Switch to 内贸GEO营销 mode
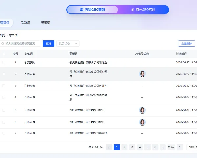Viewport: 197px width, 158px height. pos(92,10)
